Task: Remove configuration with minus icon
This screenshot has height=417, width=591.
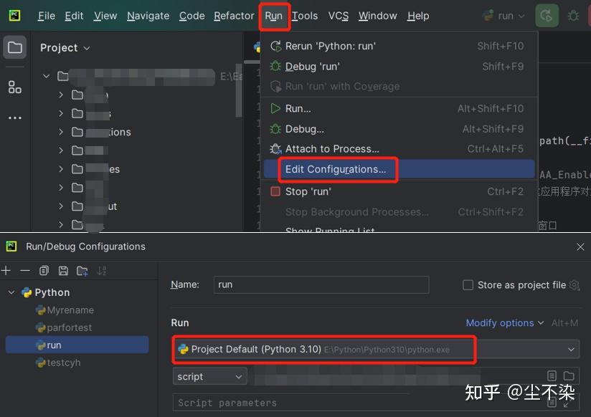Action: point(25,270)
